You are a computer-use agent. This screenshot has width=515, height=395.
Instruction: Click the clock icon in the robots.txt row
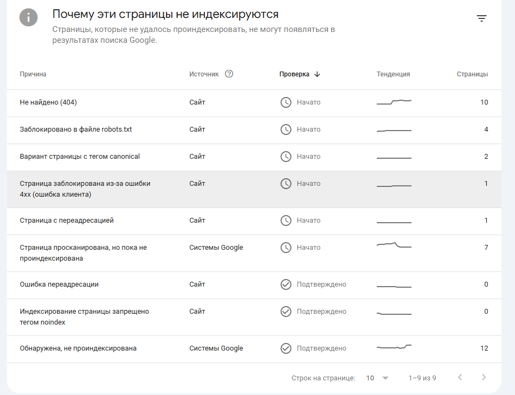[x=286, y=129]
